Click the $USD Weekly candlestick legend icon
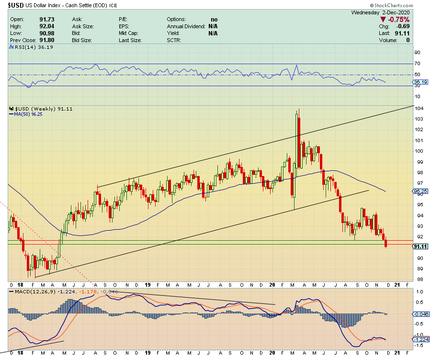This screenshot has width=431, height=357. pos(11,109)
